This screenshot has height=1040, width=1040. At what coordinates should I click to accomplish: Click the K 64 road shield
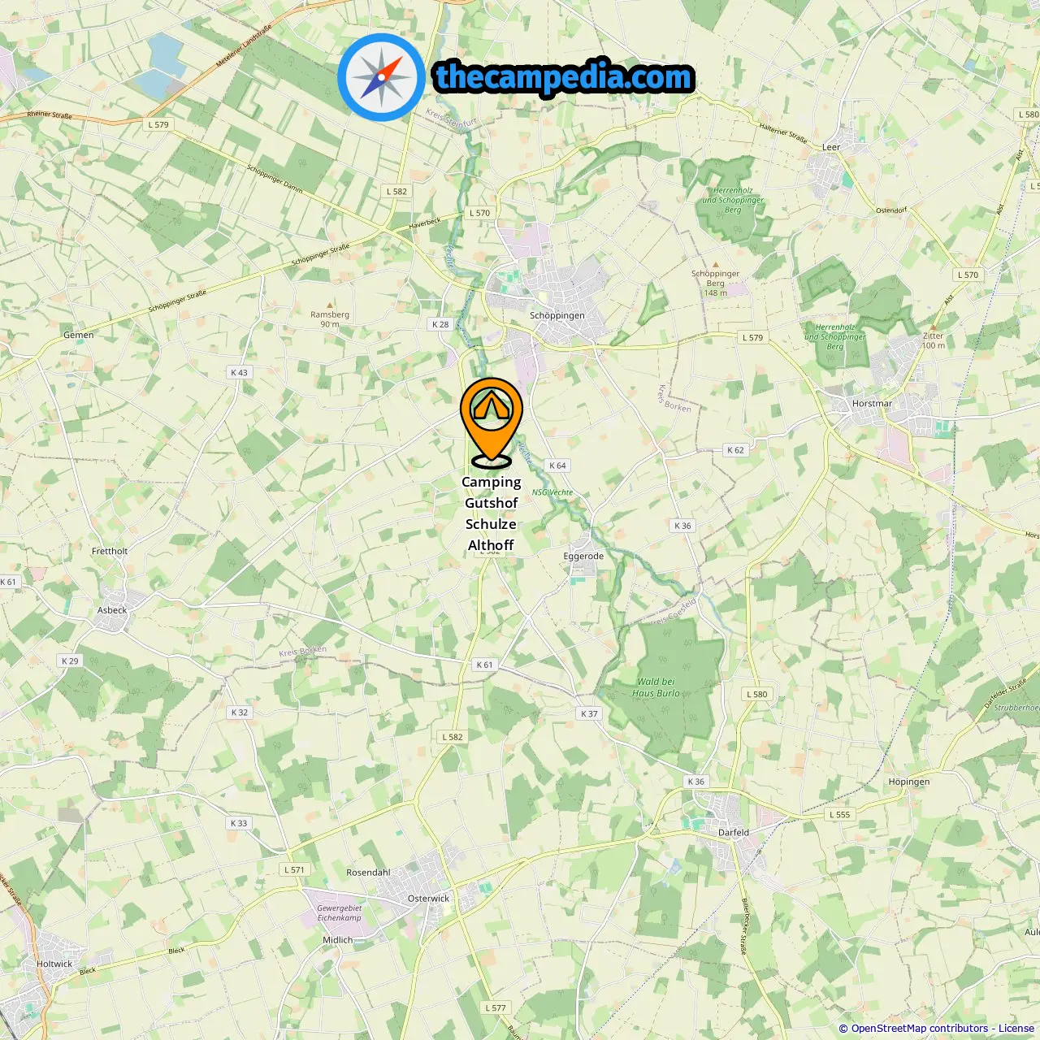(x=557, y=466)
